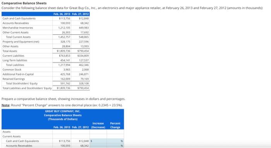Select the 'Retained Earnings' row label
This screenshot has height=148, width=271.
pyautogui.click(x=14, y=79)
